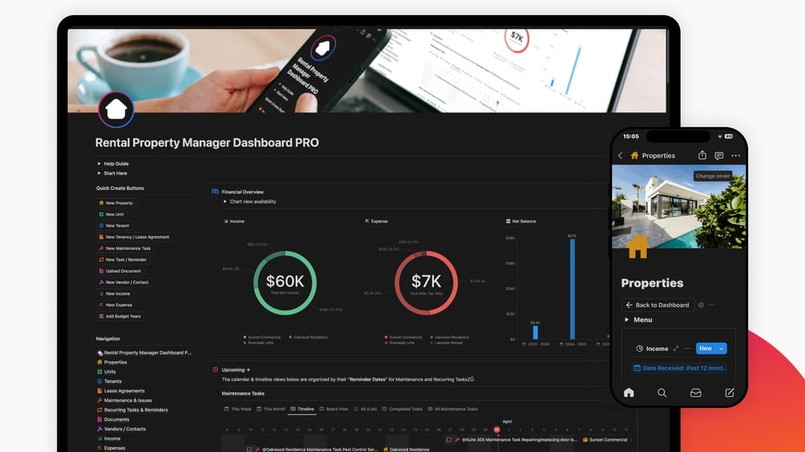Check the Suite 305 Maintenance Task checkbox
This screenshot has width=805, height=452.
449,440
